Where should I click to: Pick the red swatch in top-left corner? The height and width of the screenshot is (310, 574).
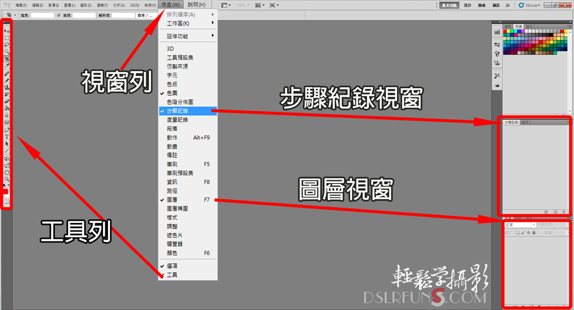click(505, 31)
